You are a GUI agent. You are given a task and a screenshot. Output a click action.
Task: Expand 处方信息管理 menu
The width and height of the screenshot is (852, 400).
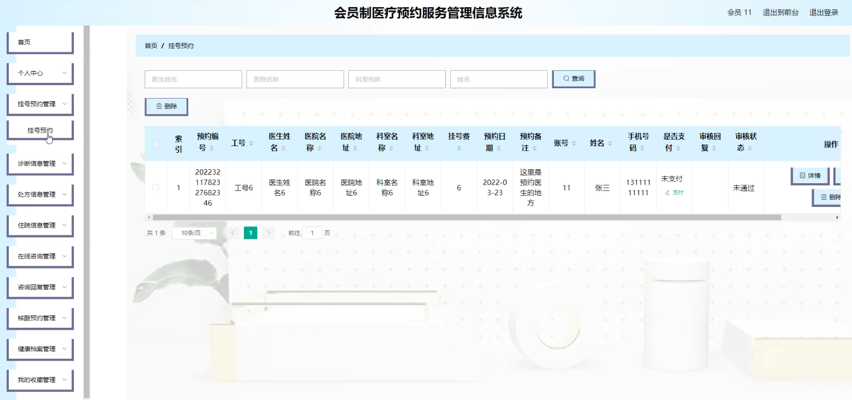40,195
